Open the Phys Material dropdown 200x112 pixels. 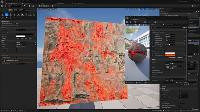[x=177, y=62]
